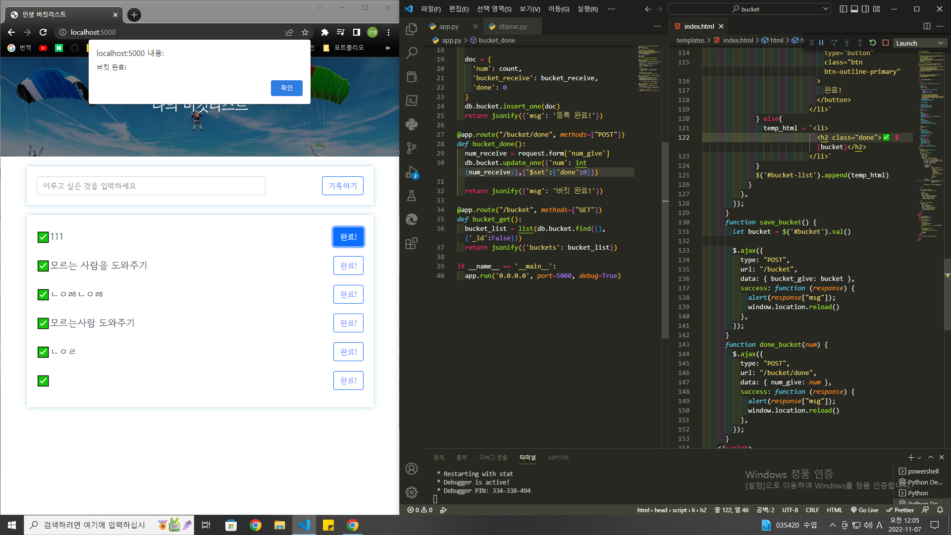This screenshot has width=951, height=535.
Task: Show errors and warnings from the status bar
Action: click(420, 510)
